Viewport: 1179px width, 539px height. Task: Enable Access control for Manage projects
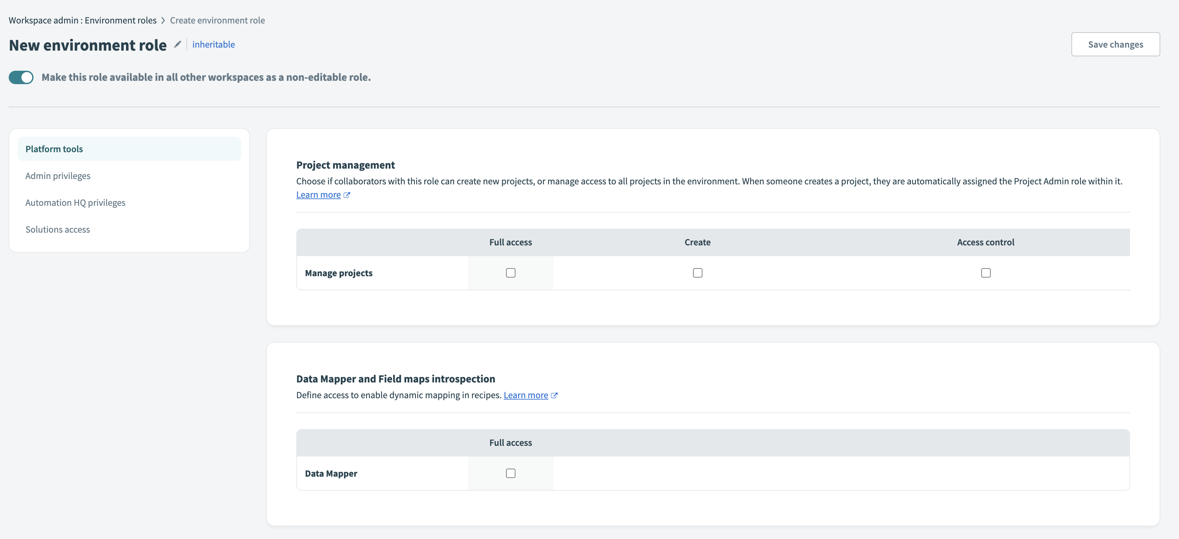tap(986, 273)
